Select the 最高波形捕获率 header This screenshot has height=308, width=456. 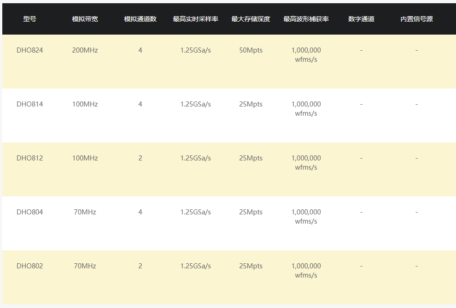click(x=306, y=19)
